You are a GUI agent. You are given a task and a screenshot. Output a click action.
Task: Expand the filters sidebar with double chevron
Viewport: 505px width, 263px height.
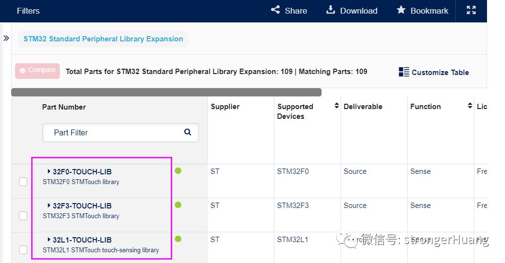coord(6,38)
